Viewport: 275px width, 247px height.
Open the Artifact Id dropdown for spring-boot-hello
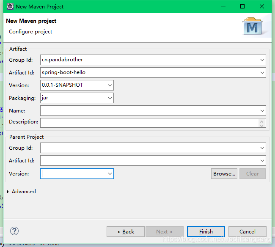(262, 73)
